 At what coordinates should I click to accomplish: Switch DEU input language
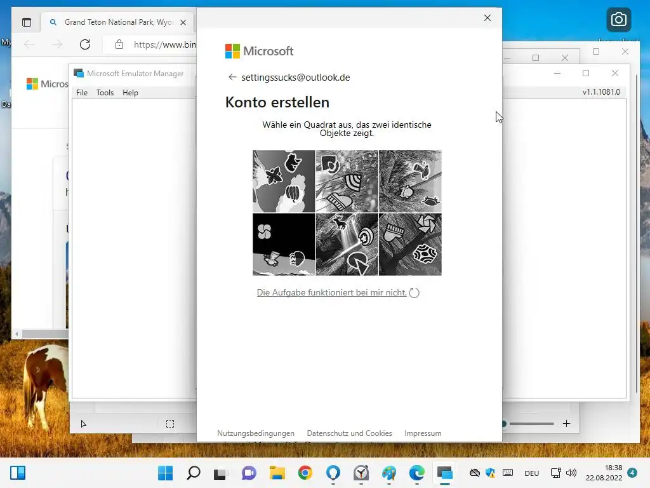532,473
